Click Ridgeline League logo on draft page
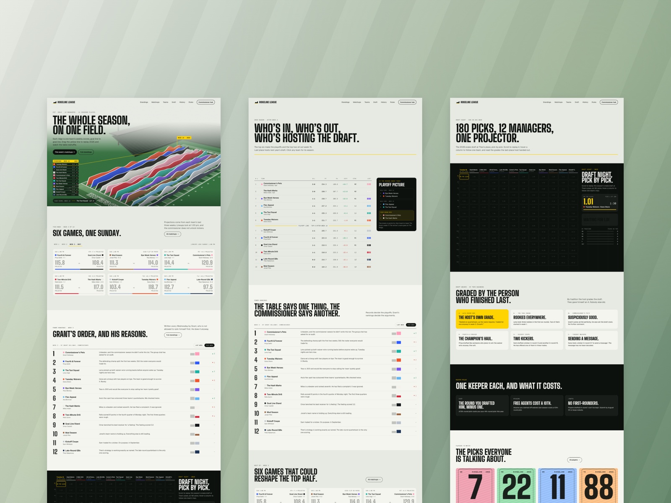This screenshot has height=503, width=671. point(467,102)
